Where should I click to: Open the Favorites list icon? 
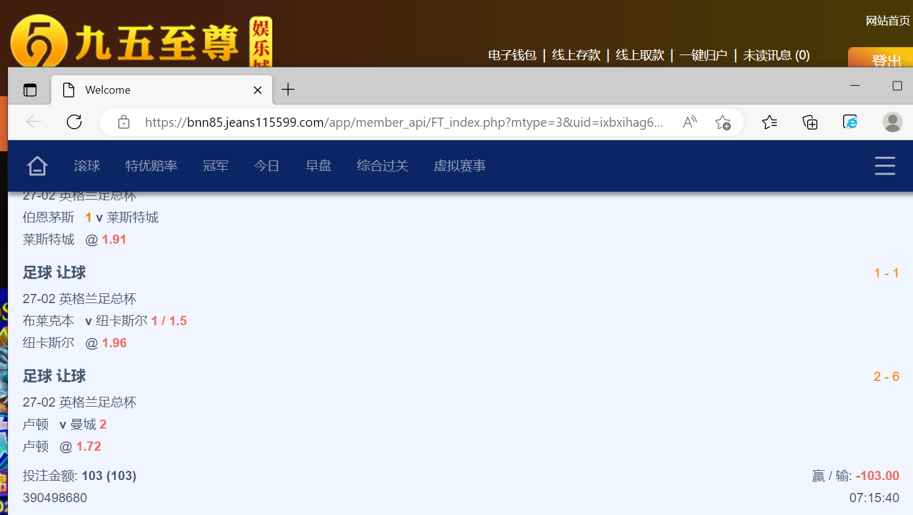coord(770,122)
